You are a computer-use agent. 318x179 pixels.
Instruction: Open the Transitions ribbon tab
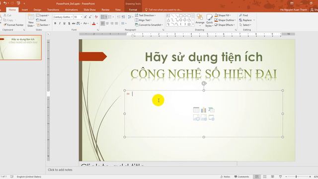pos(53,9)
